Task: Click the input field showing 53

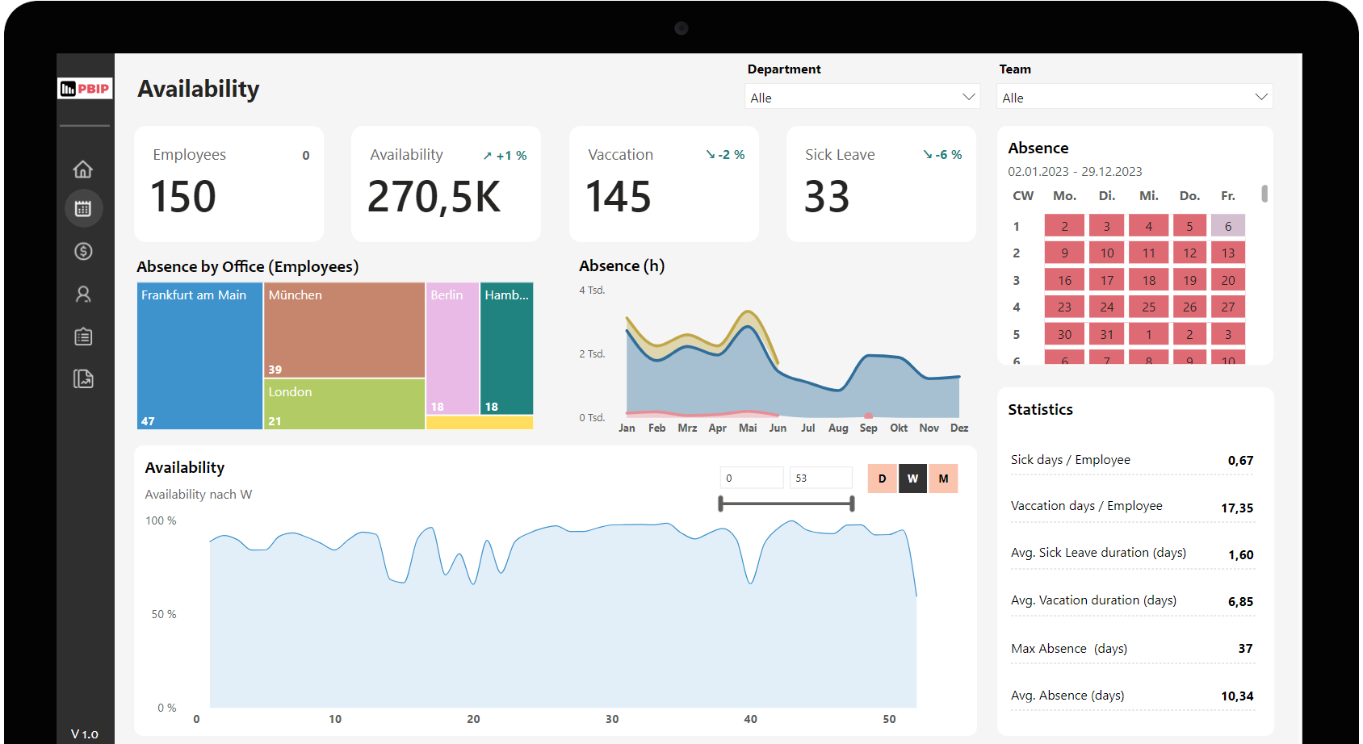Action: tap(820, 478)
